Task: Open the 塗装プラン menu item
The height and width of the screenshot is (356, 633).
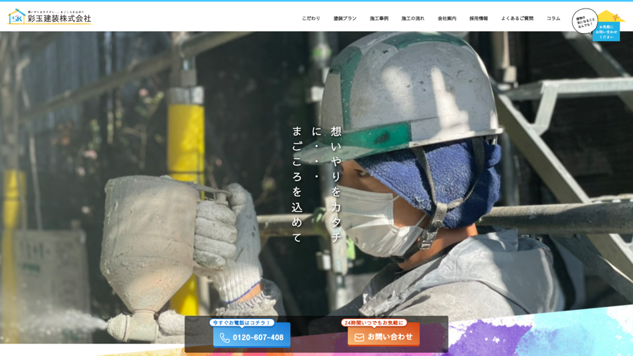Action: coord(345,18)
